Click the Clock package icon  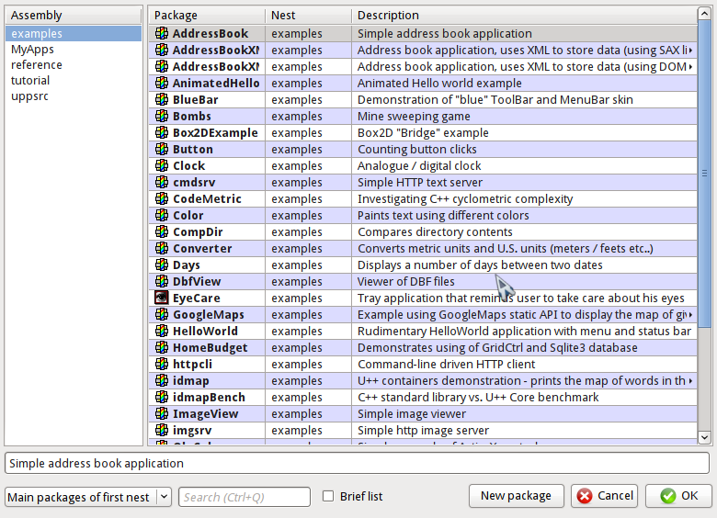162,166
